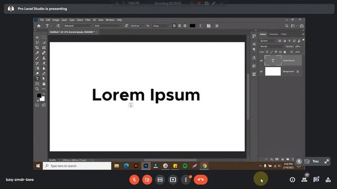Open chat with everyone

coord(316,180)
